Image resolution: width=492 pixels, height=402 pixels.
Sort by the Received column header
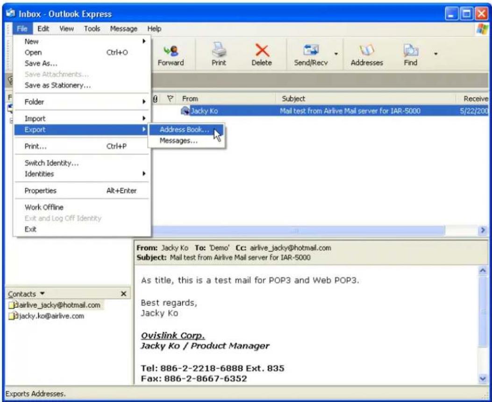pos(472,98)
